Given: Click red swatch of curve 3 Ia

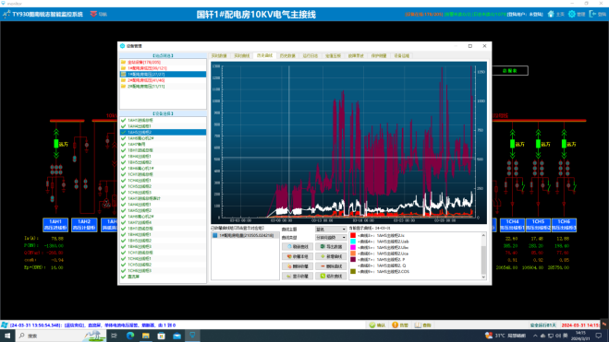Looking at the screenshot, I should coord(353,235).
